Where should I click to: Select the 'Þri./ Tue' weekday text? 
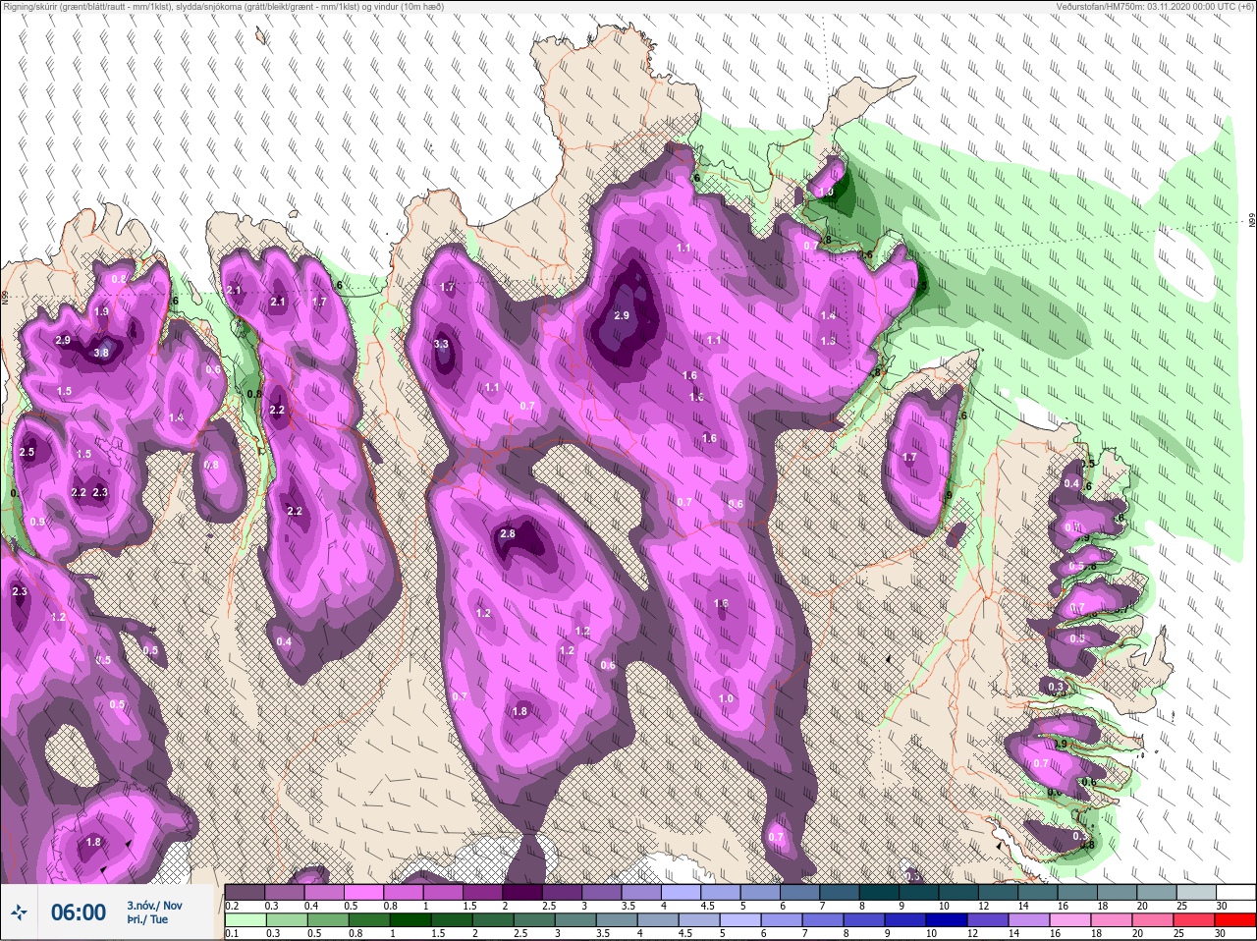pos(147,920)
